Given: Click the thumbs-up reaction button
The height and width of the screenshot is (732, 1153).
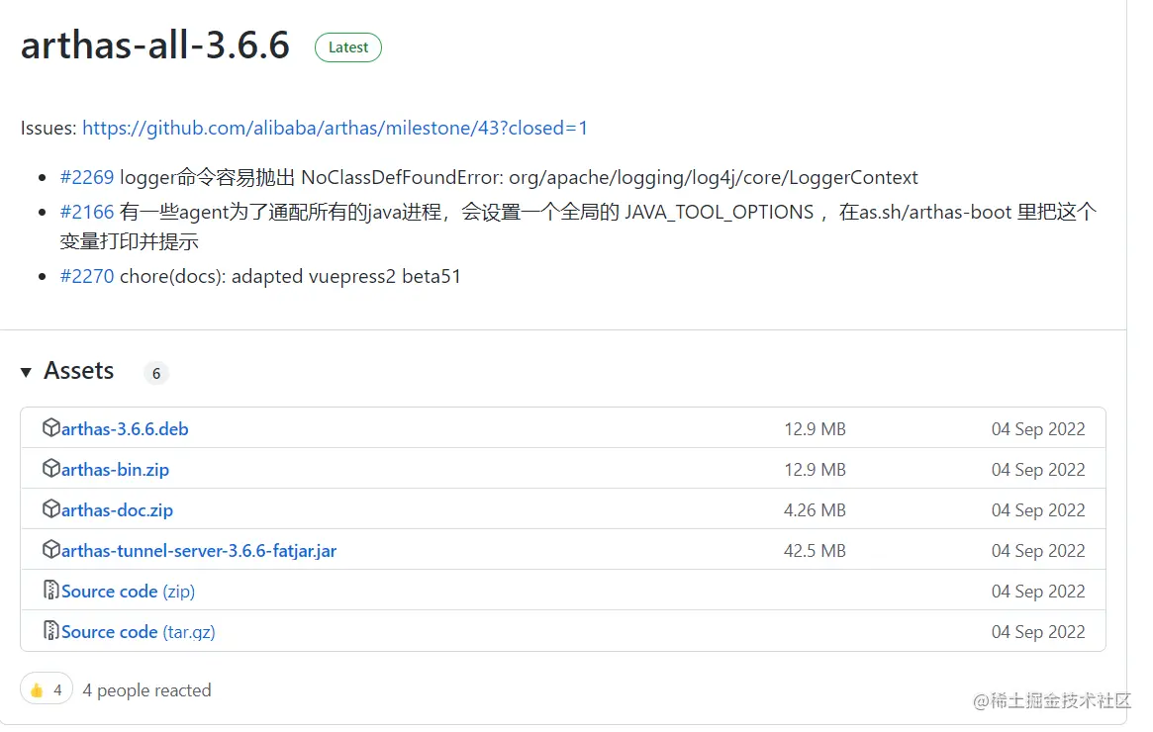Looking at the screenshot, I should tap(47, 689).
